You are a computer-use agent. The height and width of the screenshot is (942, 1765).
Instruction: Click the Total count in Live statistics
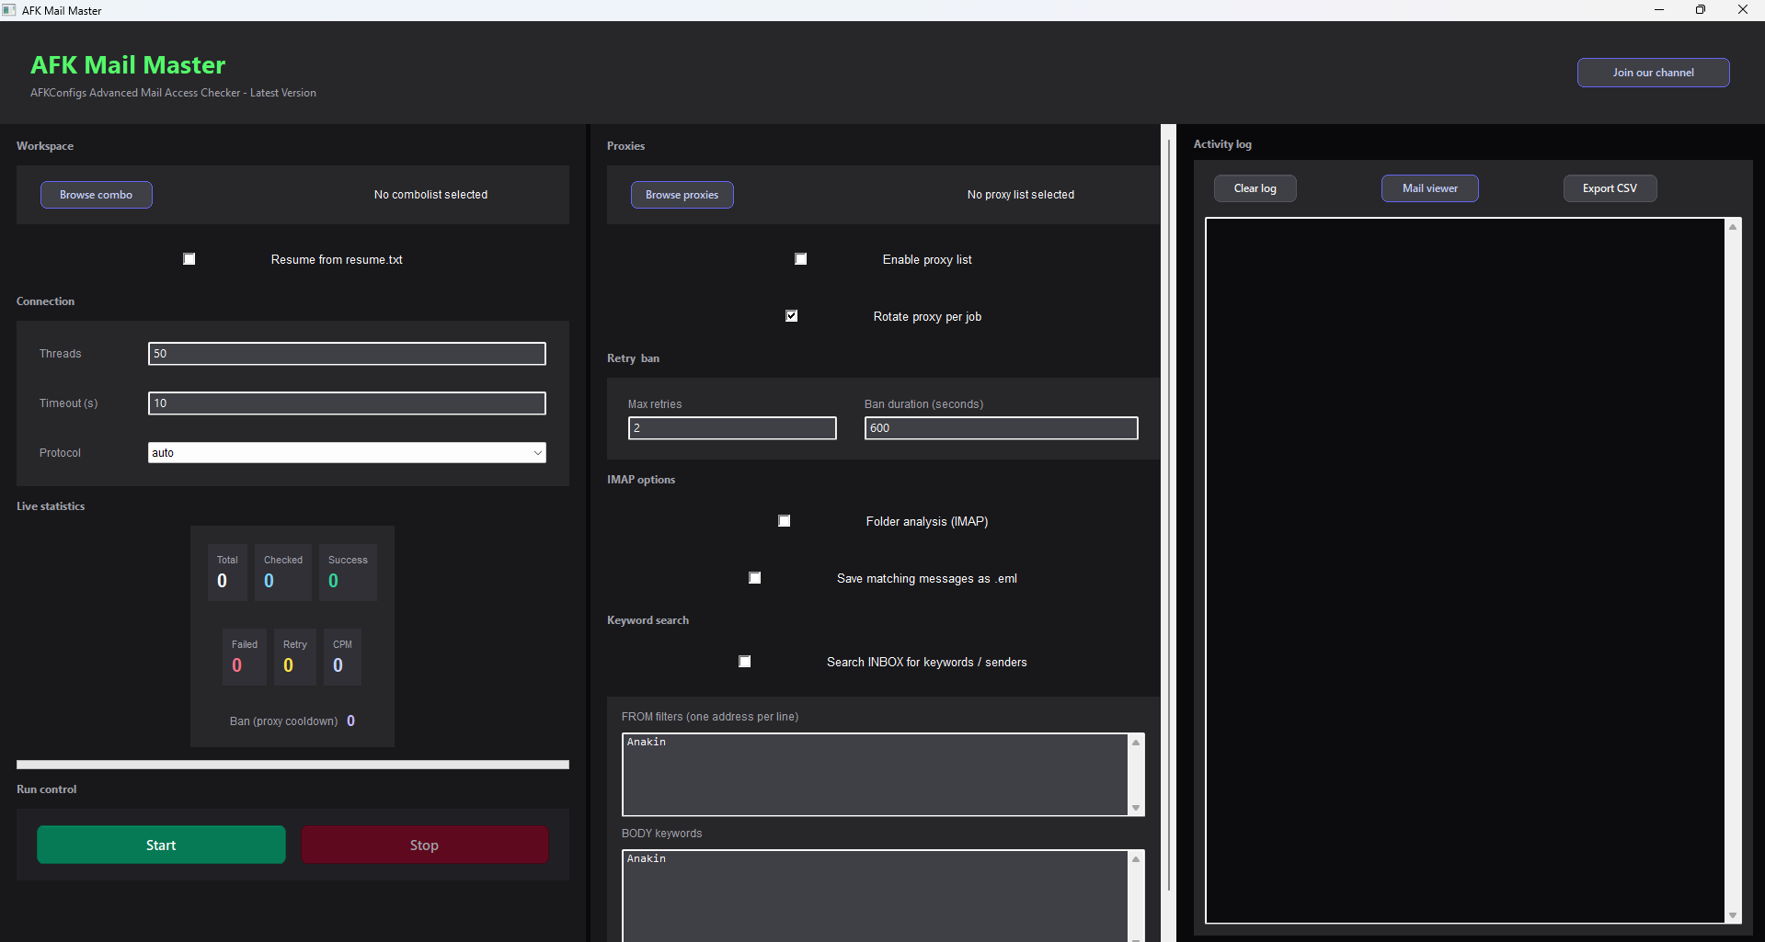point(223,581)
